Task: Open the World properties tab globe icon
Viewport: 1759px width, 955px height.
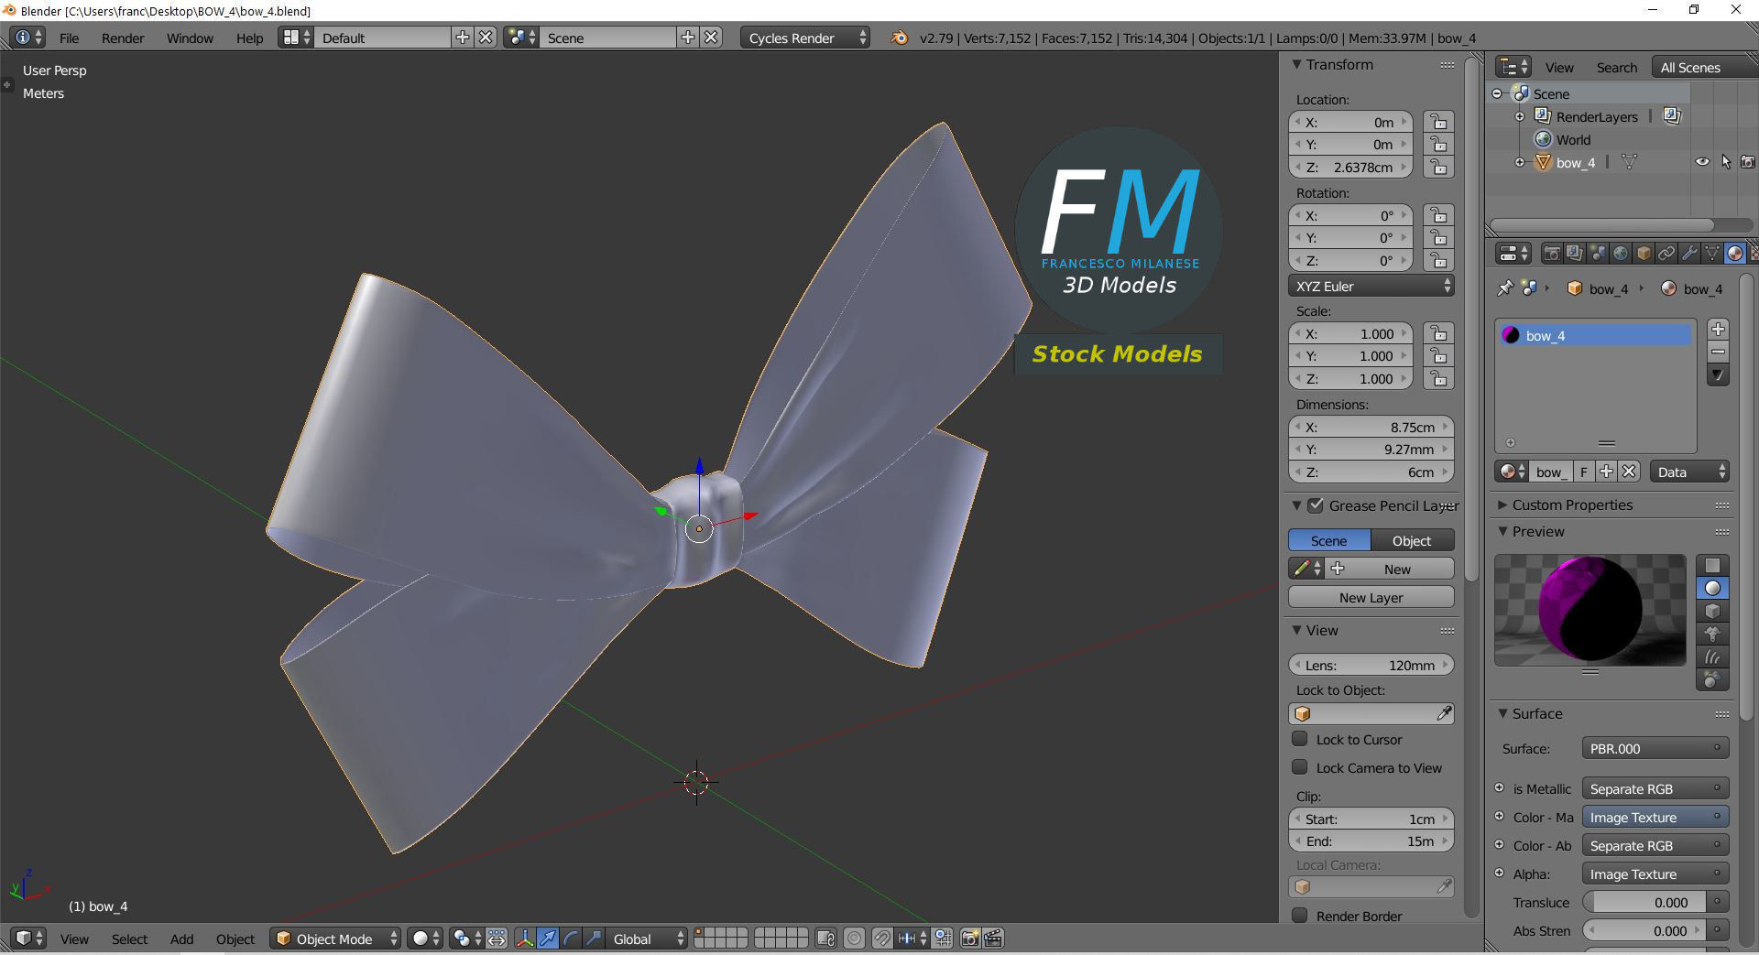Action: 1621,253
